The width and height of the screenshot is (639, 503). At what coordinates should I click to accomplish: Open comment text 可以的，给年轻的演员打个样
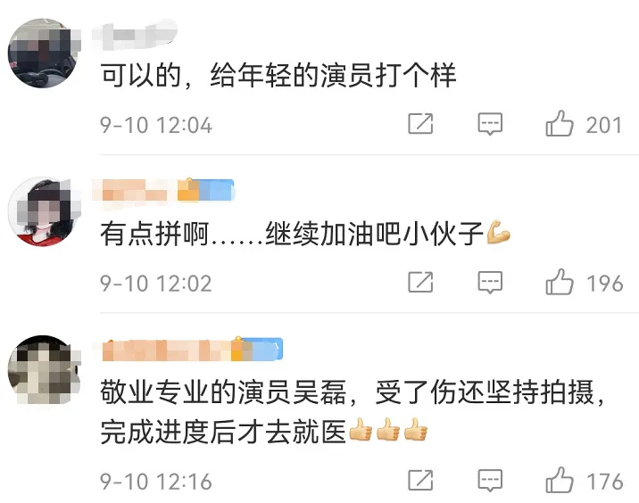[x=278, y=76]
